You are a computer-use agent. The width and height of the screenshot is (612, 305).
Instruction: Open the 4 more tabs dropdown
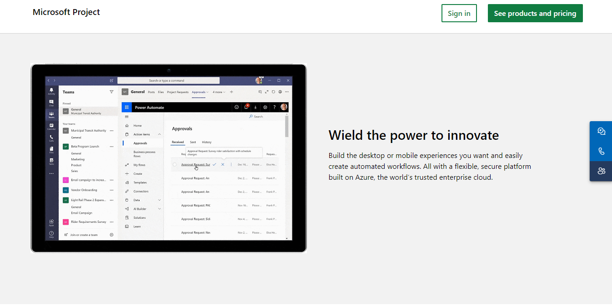pos(219,92)
